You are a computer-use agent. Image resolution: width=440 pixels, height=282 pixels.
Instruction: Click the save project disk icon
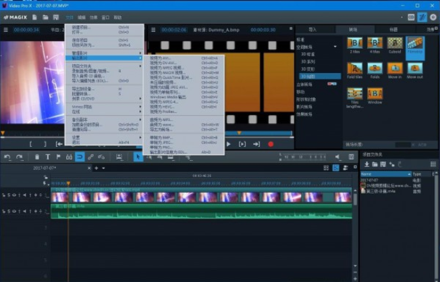(x=56, y=16)
